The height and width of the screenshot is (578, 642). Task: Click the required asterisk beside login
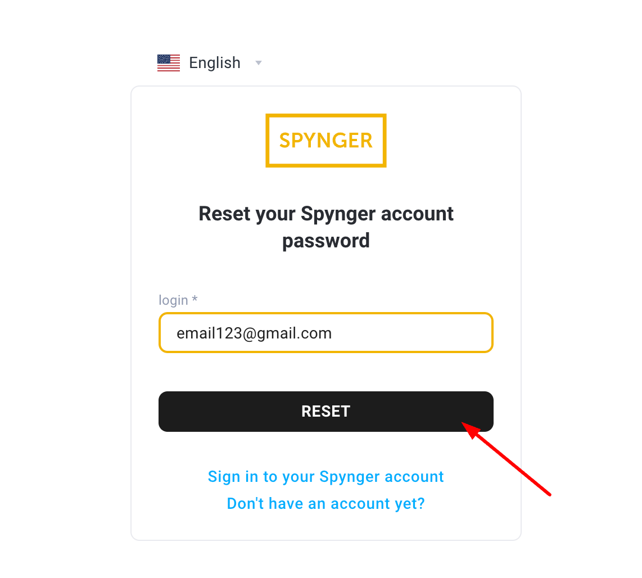point(195,299)
